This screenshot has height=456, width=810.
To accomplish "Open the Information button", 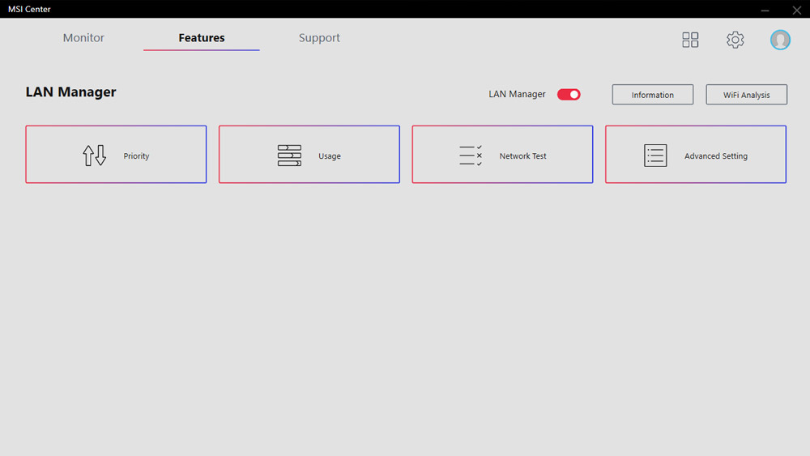I will click(652, 95).
